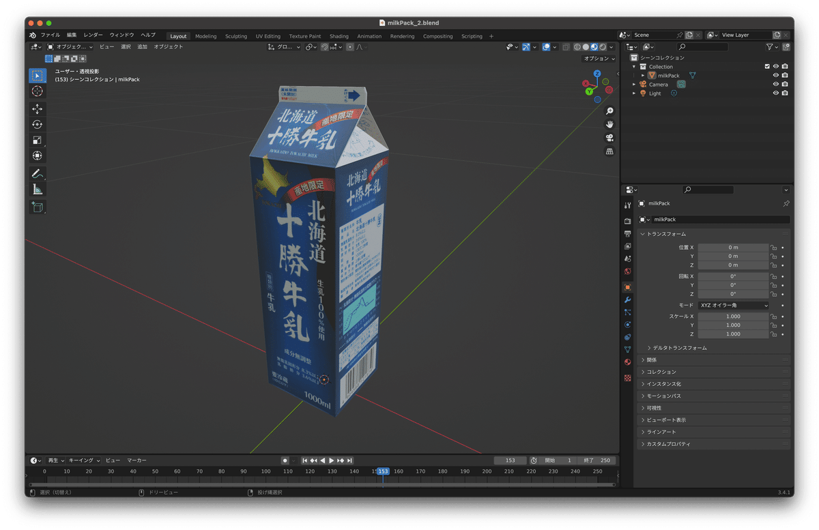Screen dimensions: 819x530
Task: Open the Render properties tab
Action: 628,221
